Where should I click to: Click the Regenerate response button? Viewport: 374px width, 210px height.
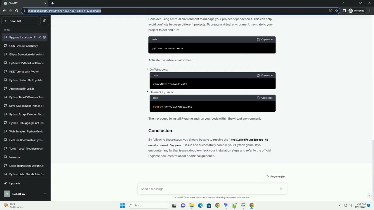pos(275,176)
